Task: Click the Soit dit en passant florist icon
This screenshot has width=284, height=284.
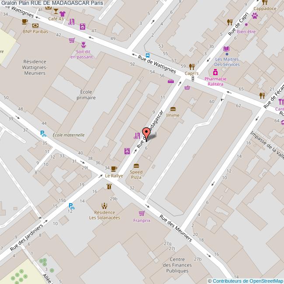Action: pos(83,45)
